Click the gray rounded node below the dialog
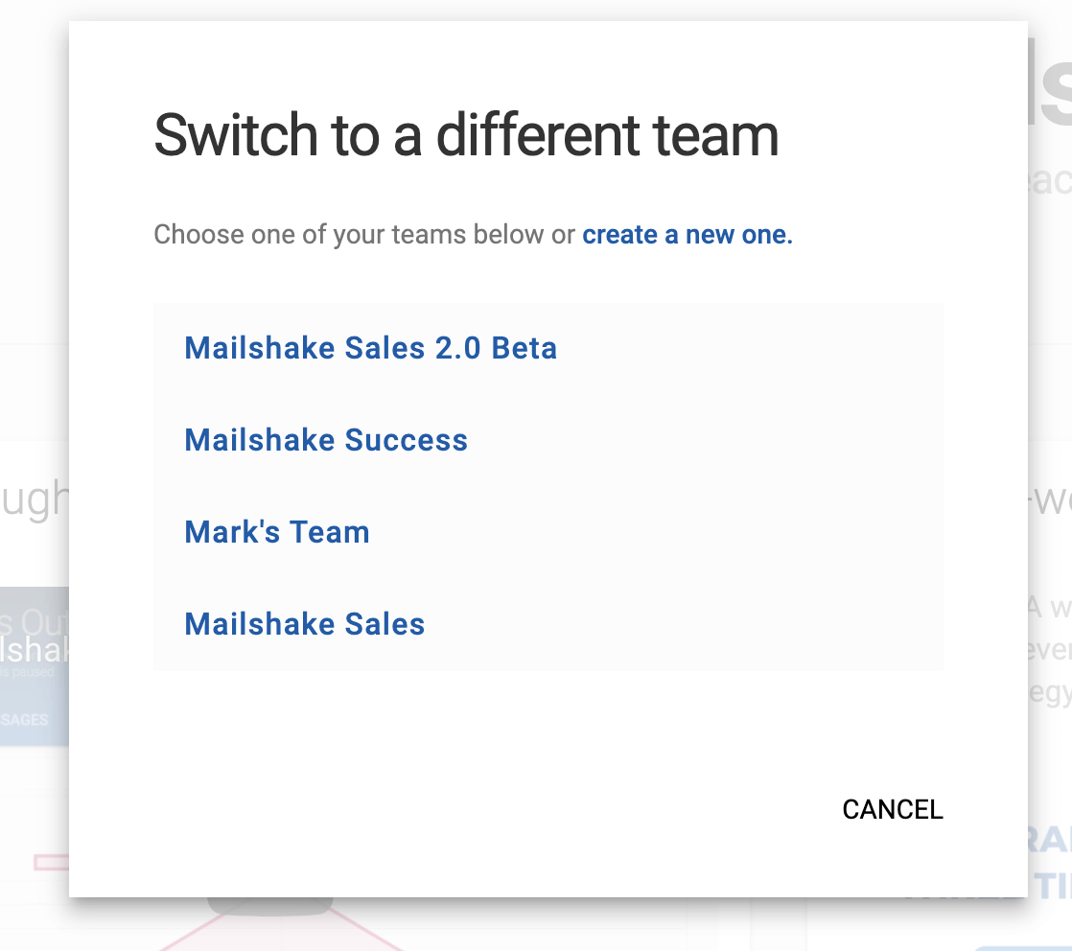1072x951 pixels. pos(270,906)
